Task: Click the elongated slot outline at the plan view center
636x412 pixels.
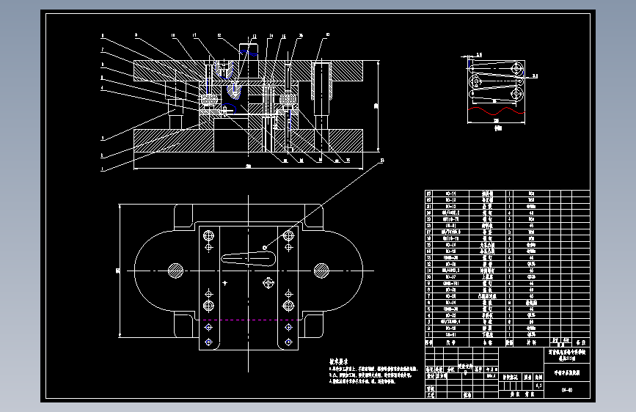Action: [x=249, y=259]
